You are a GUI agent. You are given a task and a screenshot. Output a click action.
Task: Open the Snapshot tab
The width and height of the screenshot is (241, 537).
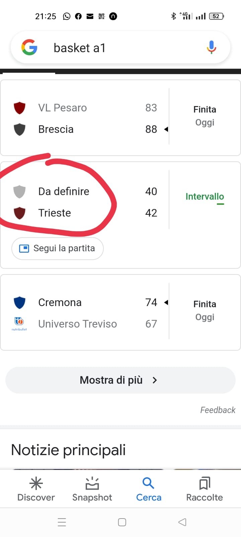(x=92, y=489)
